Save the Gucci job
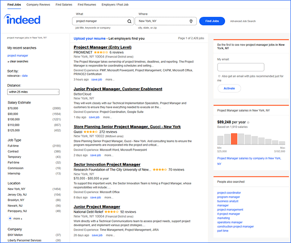 coord(96,155)
